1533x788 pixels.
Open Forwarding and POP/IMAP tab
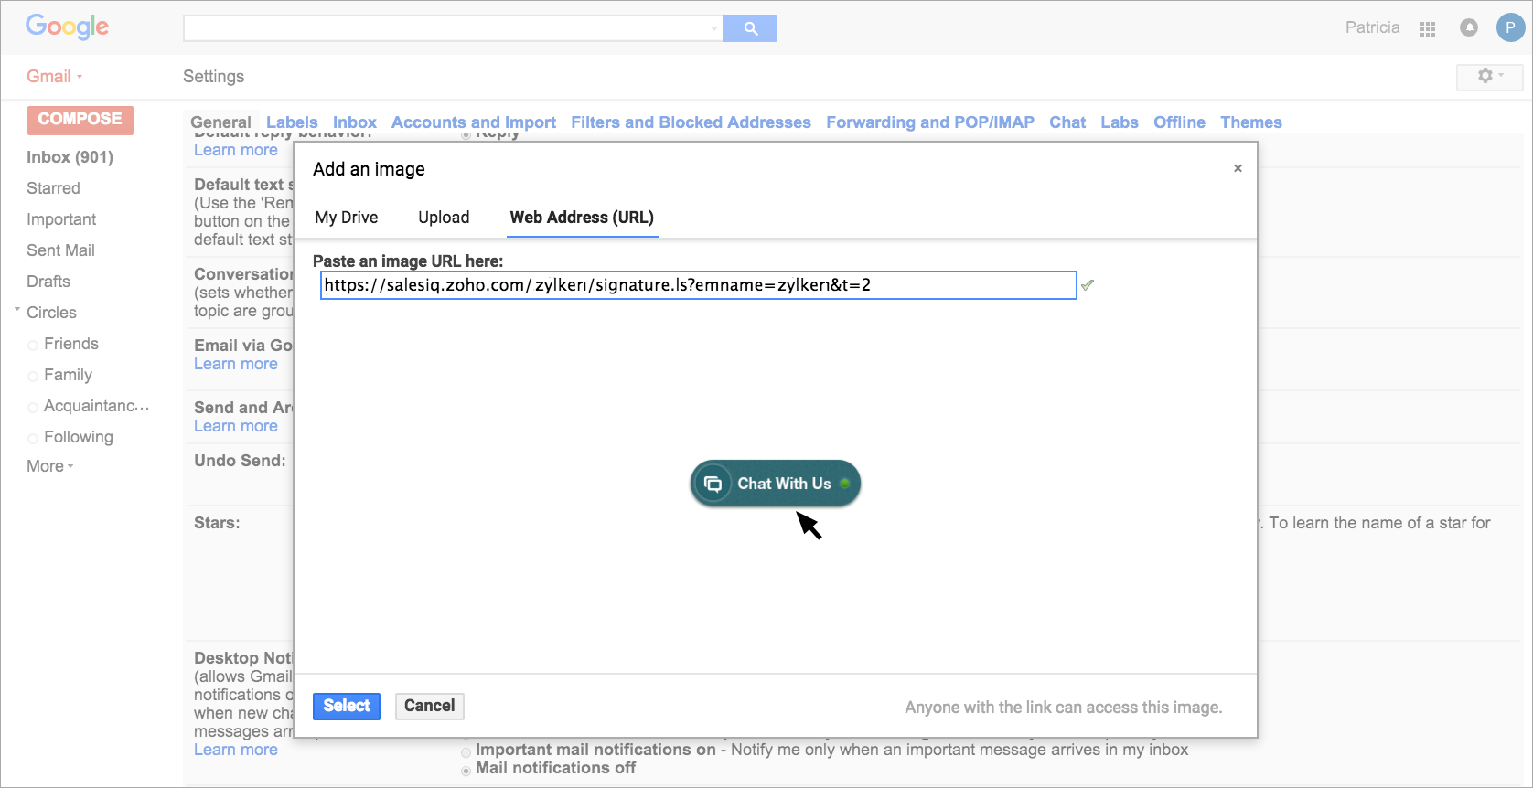930,122
